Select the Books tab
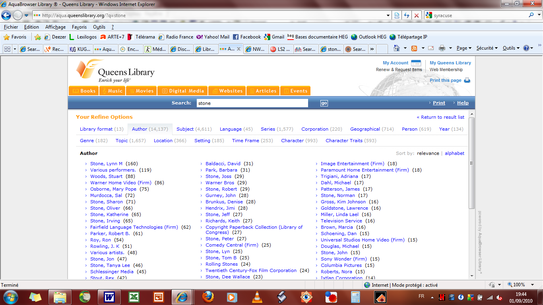Viewport: 543px width, 305px height. click(84, 91)
